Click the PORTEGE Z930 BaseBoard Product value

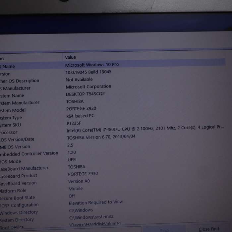(x=83, y=174)
